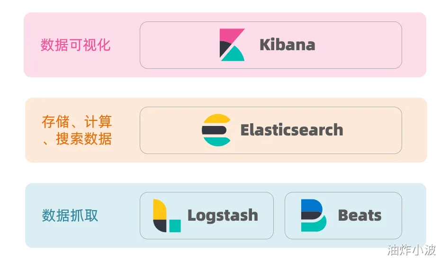Click the 数据可视化 layer label
440x260 pixels.
(x=75, y=45)
